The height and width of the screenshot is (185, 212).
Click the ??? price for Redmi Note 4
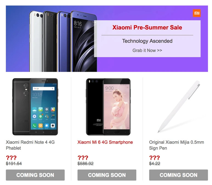pos(11,158)
